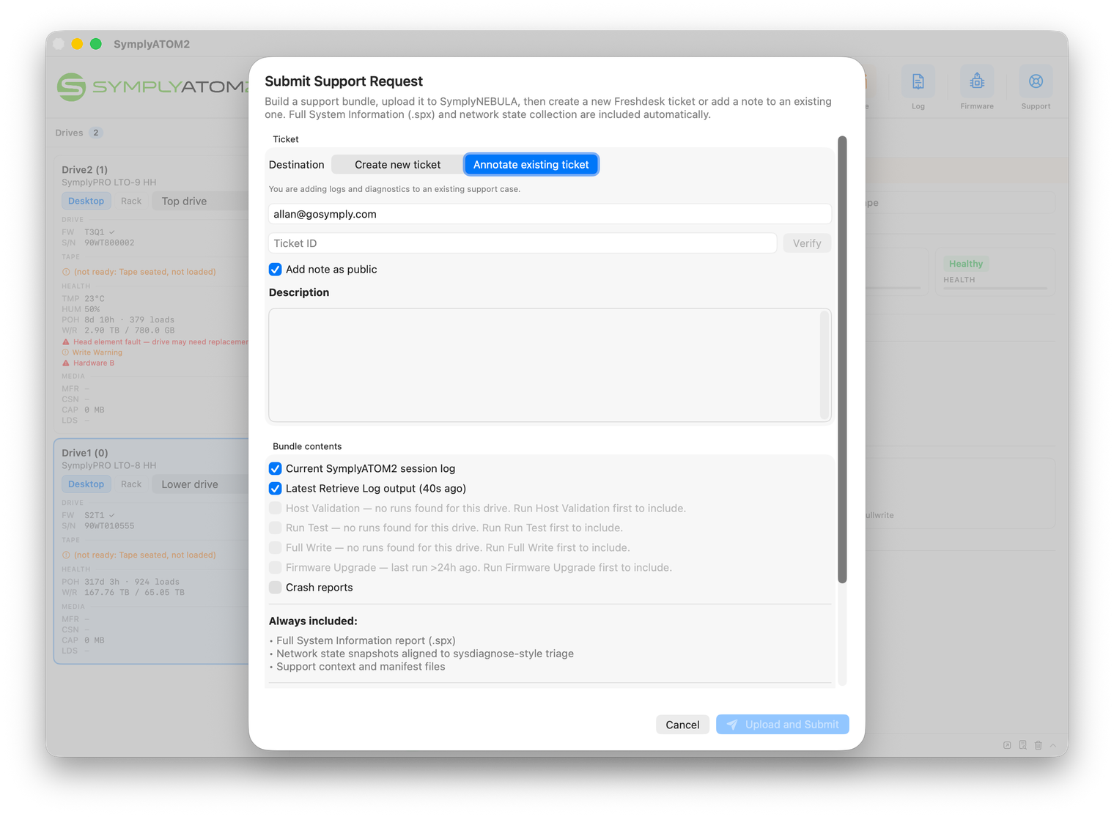Click the paper-plane icon on Upload button
Image resolution: width=1114 pixels, height=817 pixels.
(x=732, y=725)
